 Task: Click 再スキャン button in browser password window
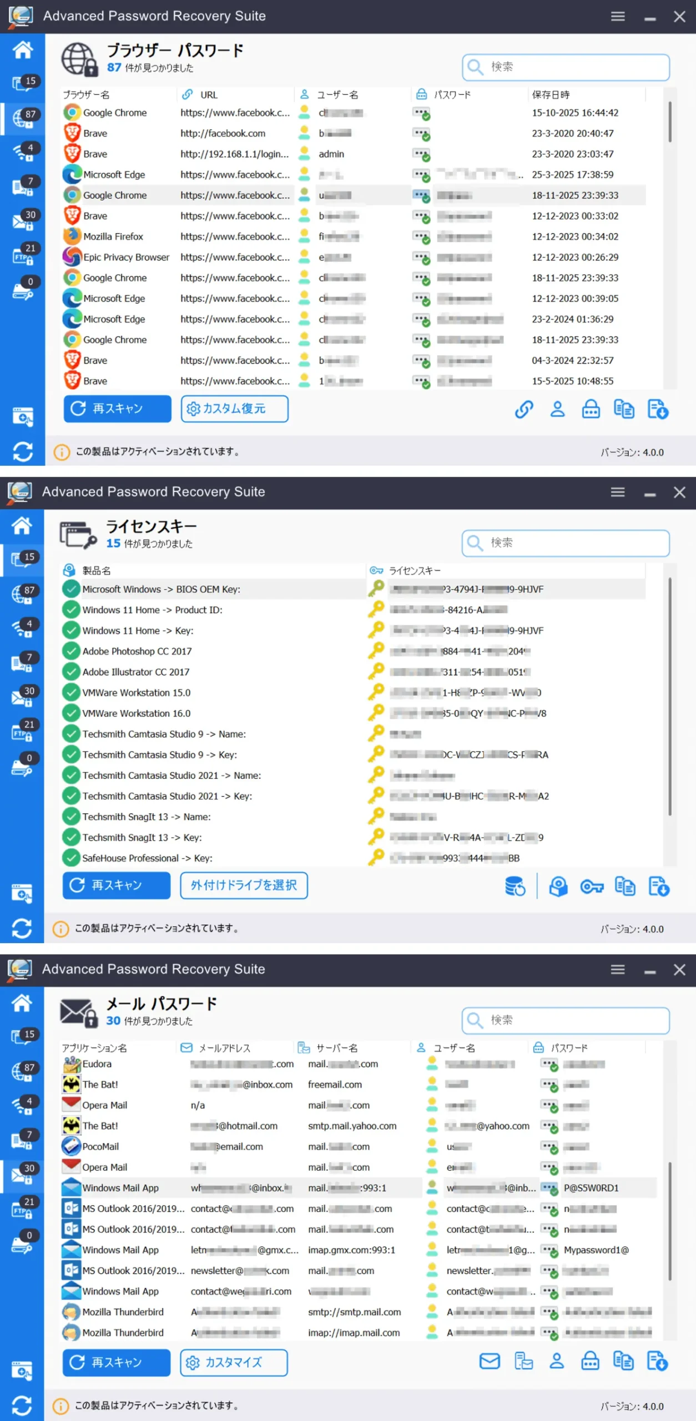click(117, 409)
